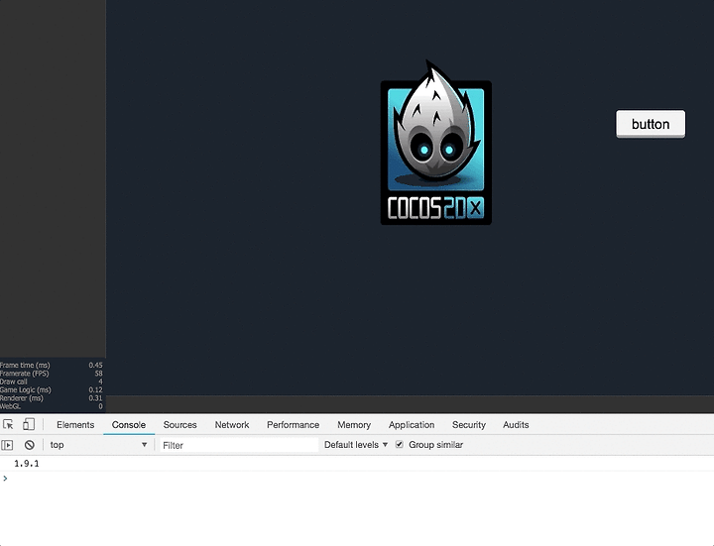This screenshot has height=546, width=714.
Task: Focus the console Filter field
Action: coord(239,445)
